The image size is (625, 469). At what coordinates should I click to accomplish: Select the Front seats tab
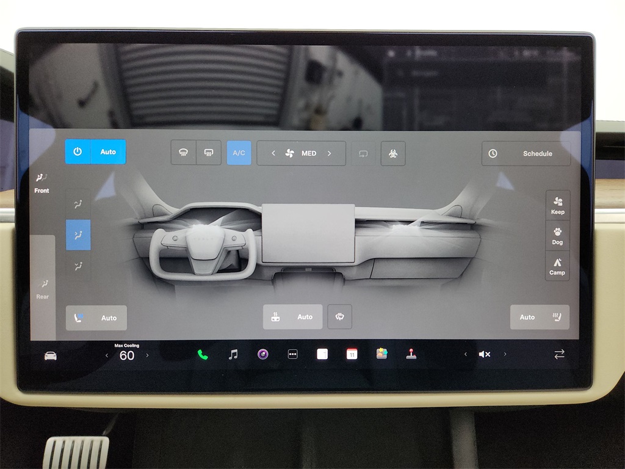tap(42, 183)
